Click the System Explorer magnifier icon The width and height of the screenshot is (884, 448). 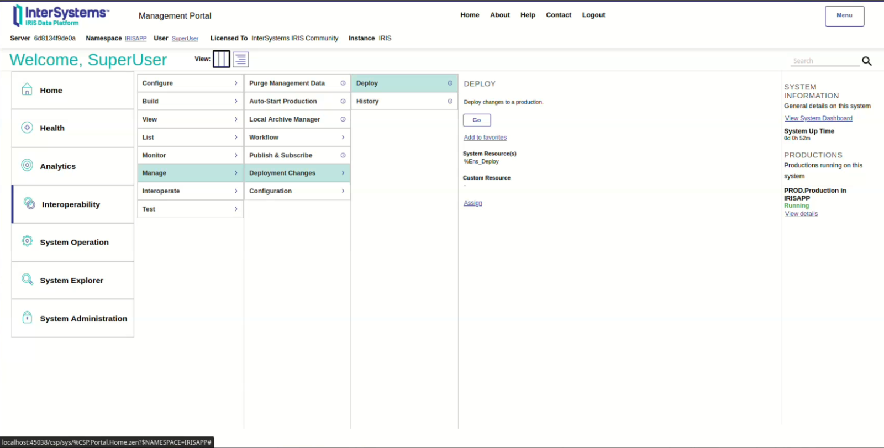(27, 280)
